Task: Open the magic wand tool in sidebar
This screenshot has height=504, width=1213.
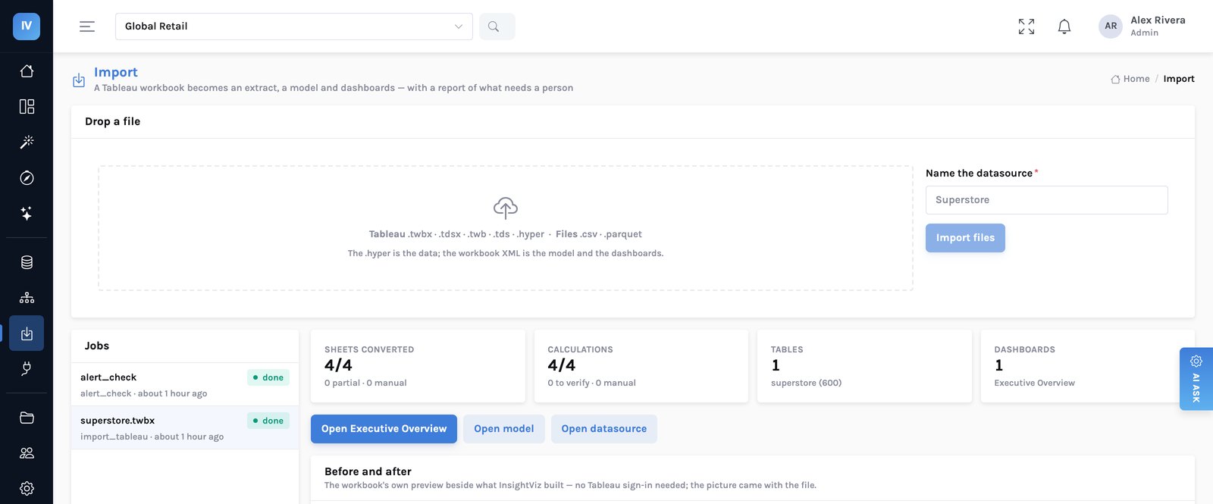Action: click(27, 142)
